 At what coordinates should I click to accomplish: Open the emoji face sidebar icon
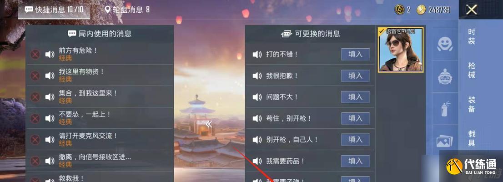tap(445, 44)
